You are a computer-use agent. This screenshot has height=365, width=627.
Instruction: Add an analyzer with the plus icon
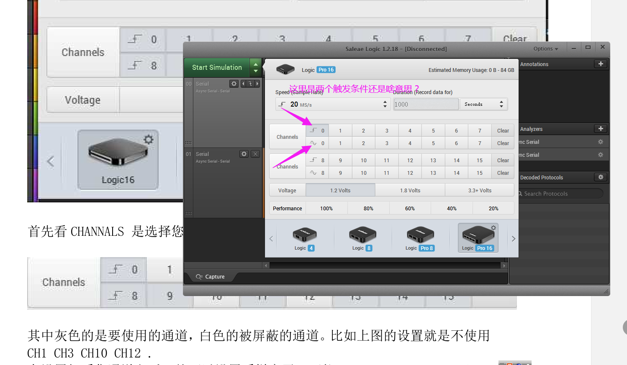pos(601,129)
